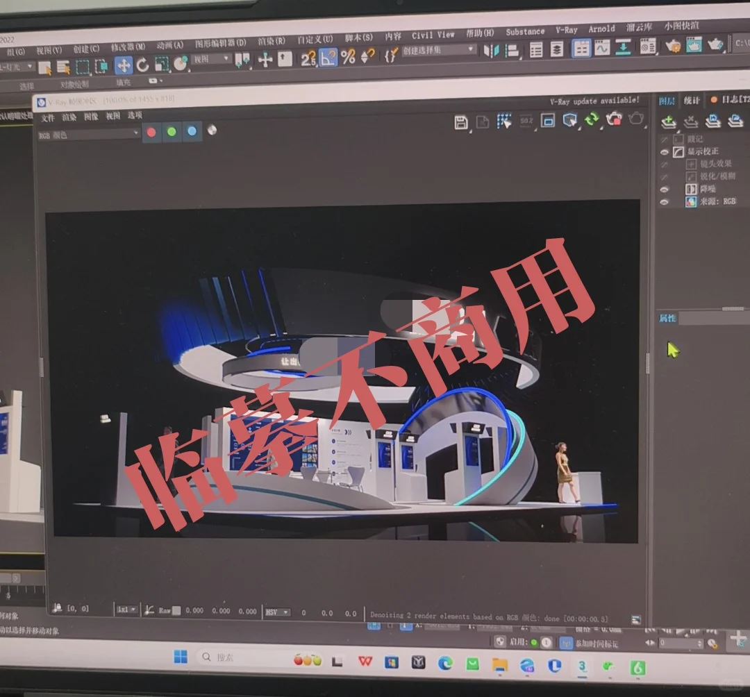
Task: Open the Curve Editor icon
Action: [601, 48]
